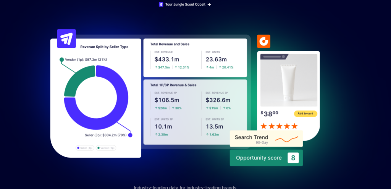This screenshot has width=391, height=189.
Task: Click the Opportunity score 8 badge
Action: click(x=293, y=158)
